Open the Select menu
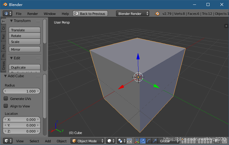This screenshot has width=229, height=145. (34, 141)
